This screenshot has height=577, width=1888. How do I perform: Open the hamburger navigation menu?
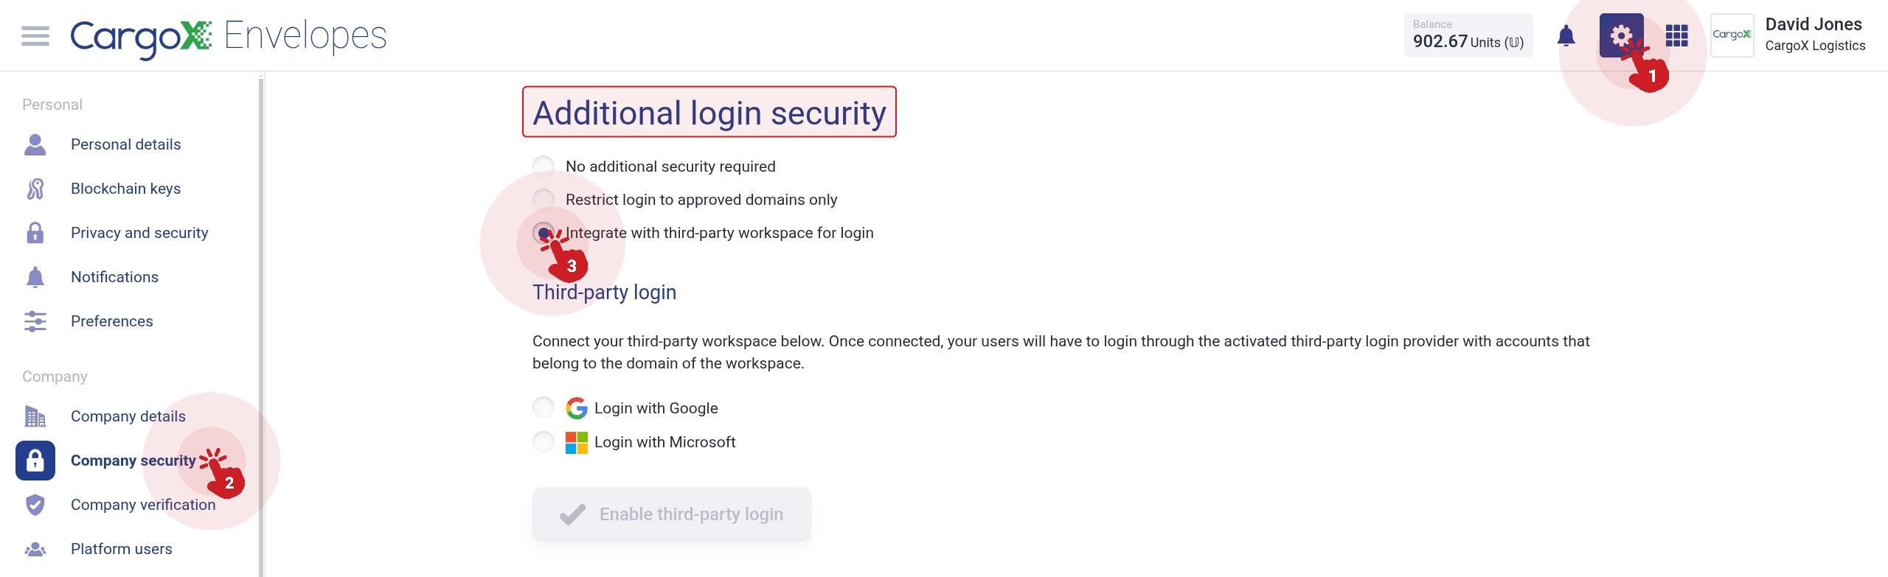click(35, 35)
